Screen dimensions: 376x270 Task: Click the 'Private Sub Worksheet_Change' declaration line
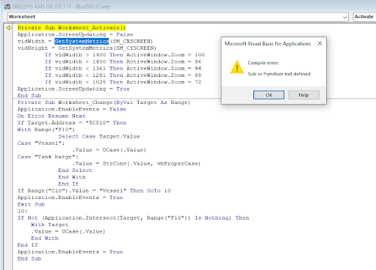pos(104,102)
